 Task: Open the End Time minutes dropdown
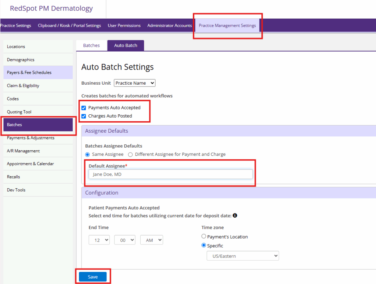coord(125,240)
